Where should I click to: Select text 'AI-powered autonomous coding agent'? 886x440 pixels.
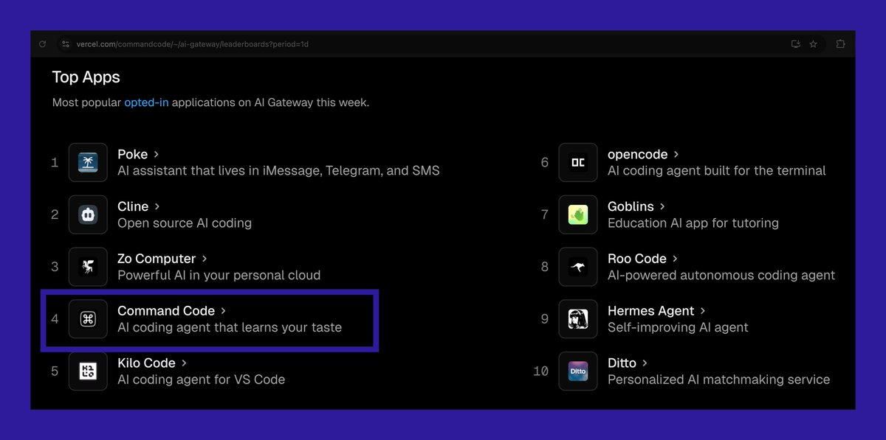point(721,276)
